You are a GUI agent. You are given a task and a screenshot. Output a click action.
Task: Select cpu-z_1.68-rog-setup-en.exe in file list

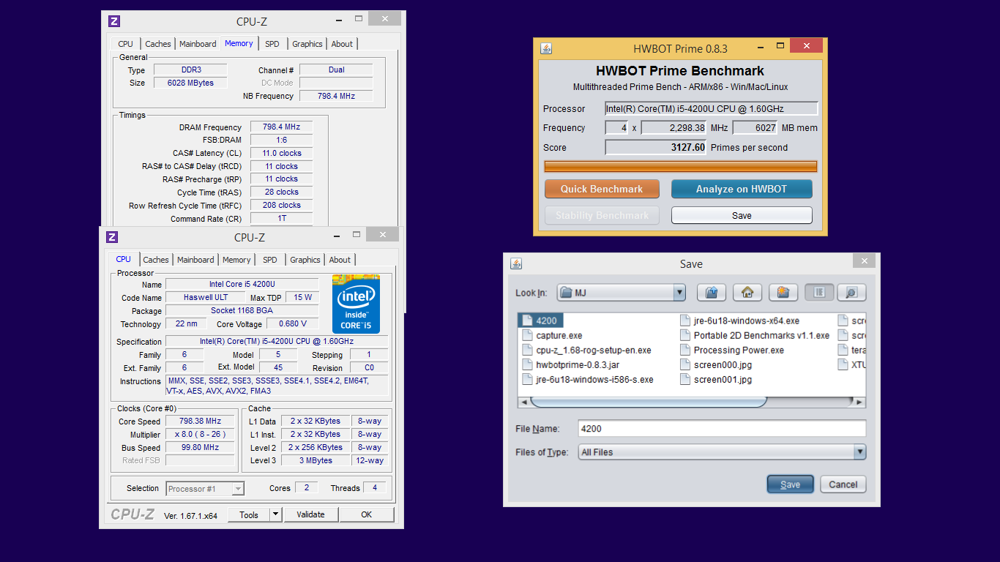(x=594, y=350)
